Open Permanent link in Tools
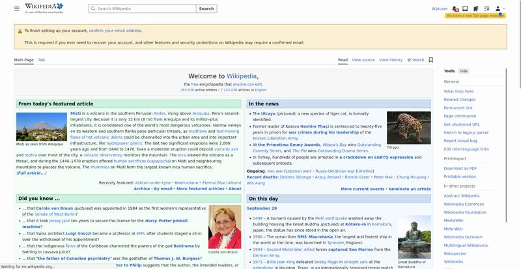This screenshot has height=269, width=521. pos(458,107)
